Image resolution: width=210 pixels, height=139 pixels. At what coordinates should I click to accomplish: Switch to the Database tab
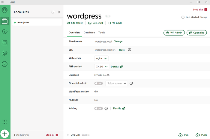tap(89, 33)
